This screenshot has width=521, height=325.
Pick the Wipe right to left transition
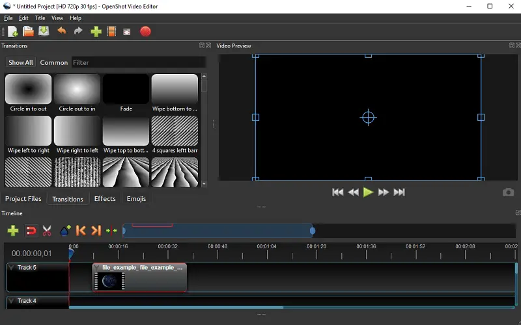77,135
